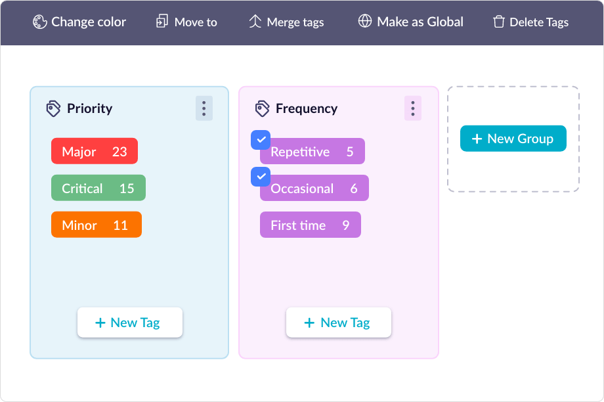The height and width of the screenshot is (402, 604).
Task: Click New Tag under the Frequency group
Action: pyautogui.click(x=338, y=322)
